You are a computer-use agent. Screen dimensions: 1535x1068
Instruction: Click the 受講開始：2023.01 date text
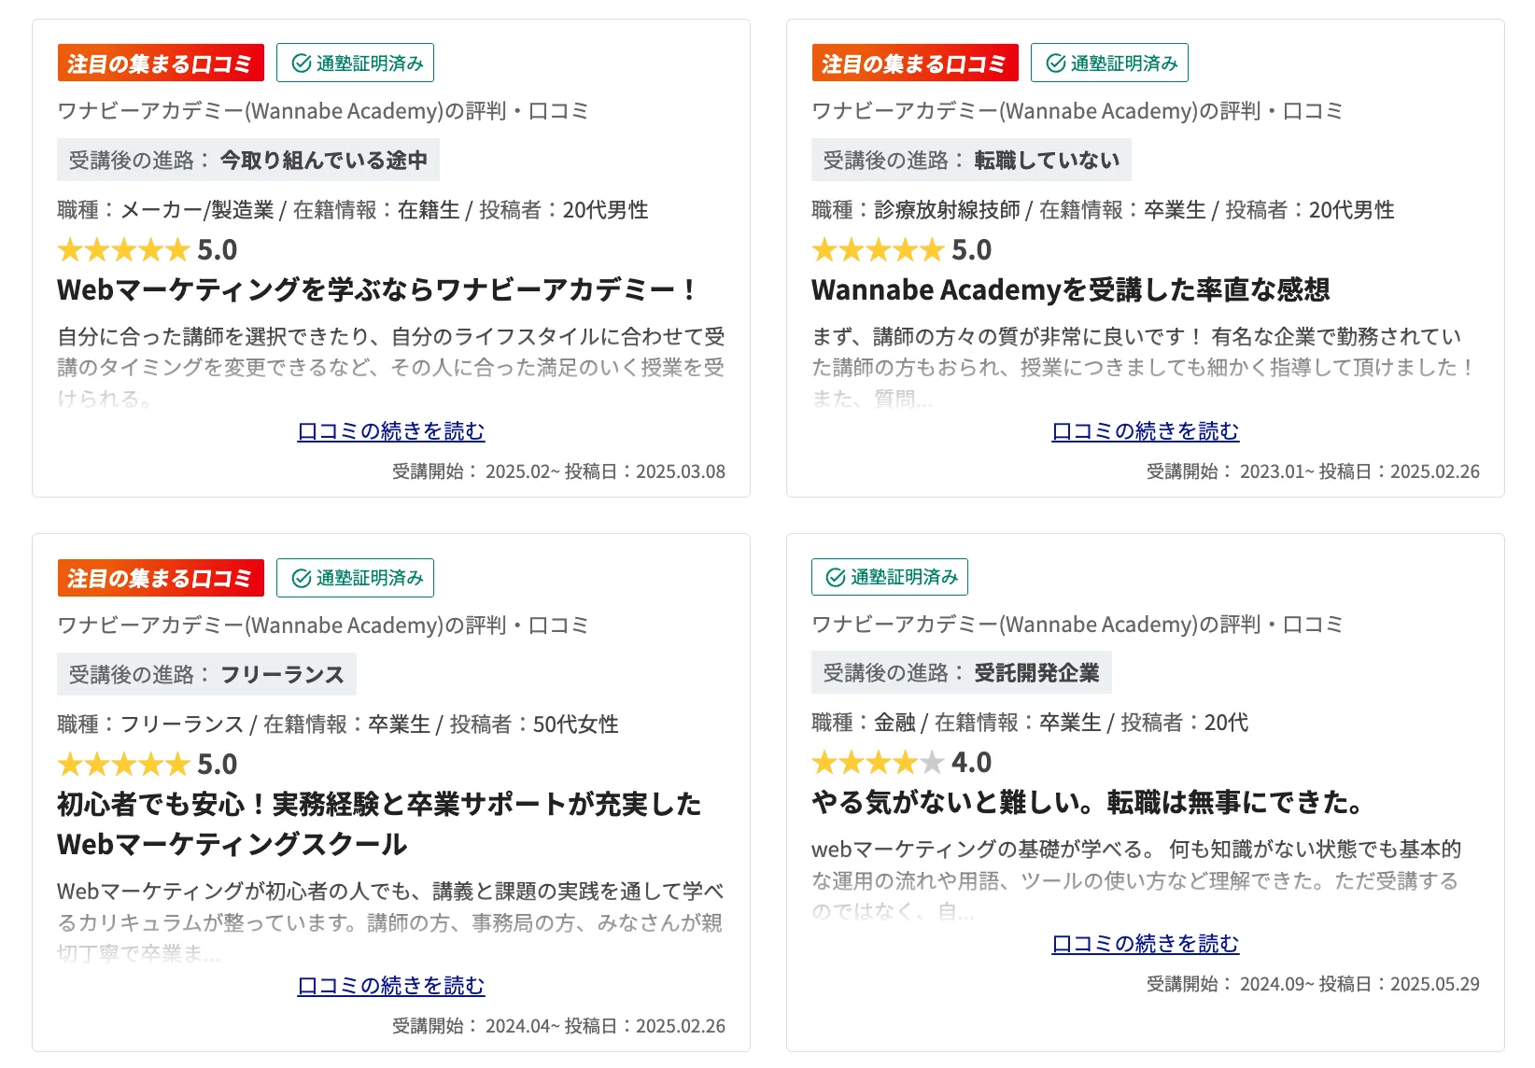[x=1230, y=471]
